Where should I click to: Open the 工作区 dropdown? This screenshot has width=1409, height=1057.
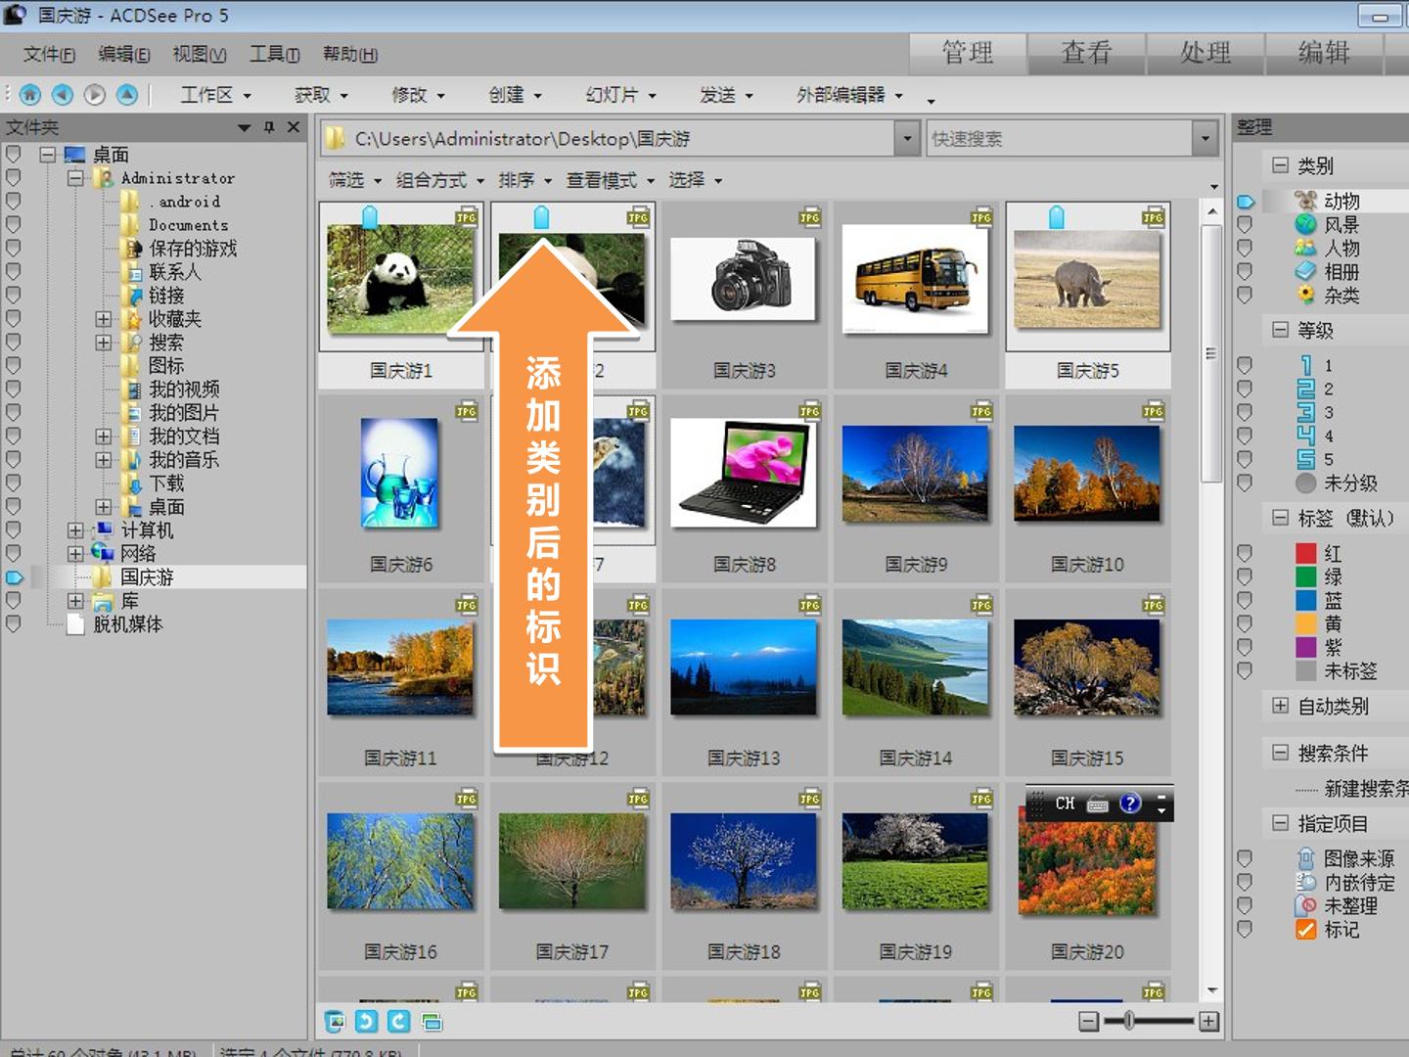click(x=215, y=95)
